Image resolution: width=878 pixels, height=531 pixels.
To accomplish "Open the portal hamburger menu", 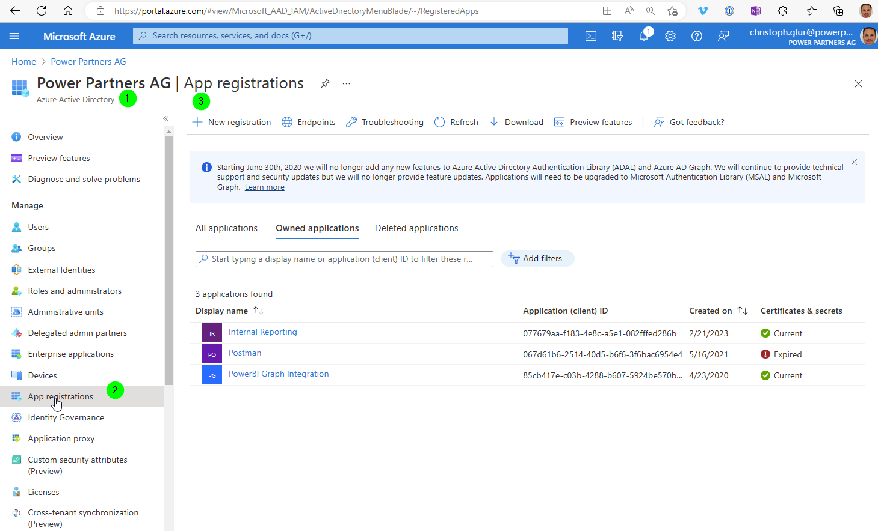I will coord(14,36).
